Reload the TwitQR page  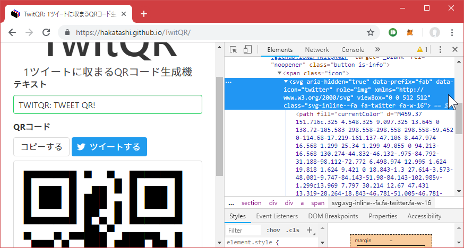(x=46, y=32)
